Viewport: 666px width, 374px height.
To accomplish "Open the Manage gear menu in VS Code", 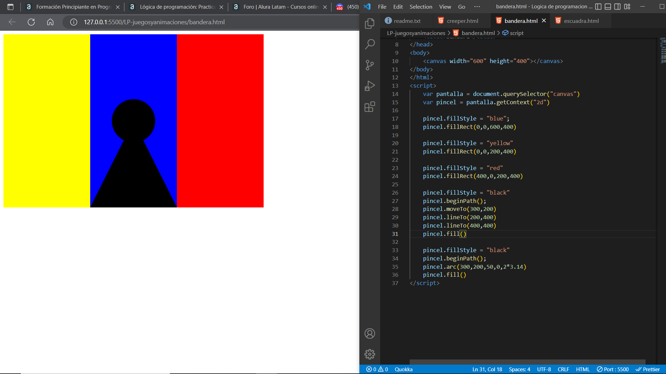I will (x=370, y=354).
